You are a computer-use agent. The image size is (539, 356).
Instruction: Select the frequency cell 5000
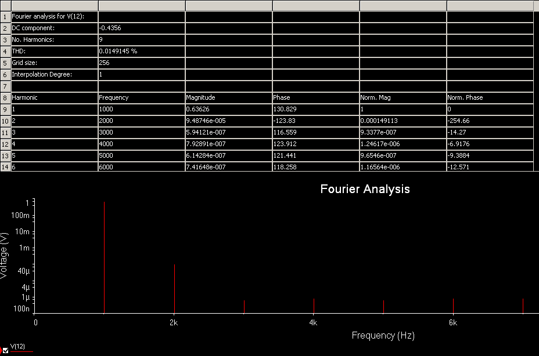[142, 155]
